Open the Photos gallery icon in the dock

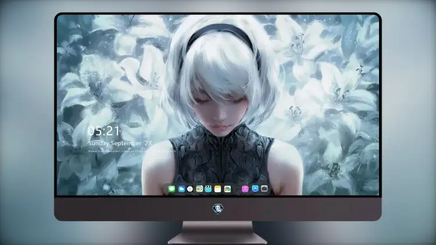coord(227,189)
